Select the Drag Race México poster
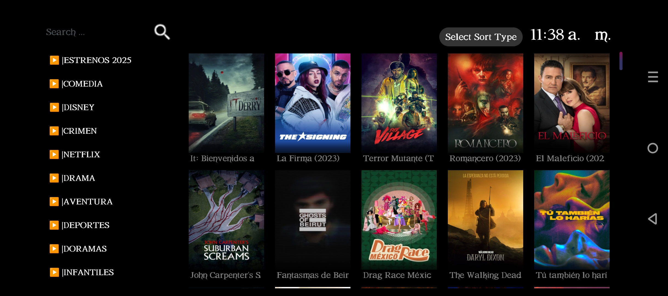The height and width of the screenshot is (296, 668). tap(399, 220)
